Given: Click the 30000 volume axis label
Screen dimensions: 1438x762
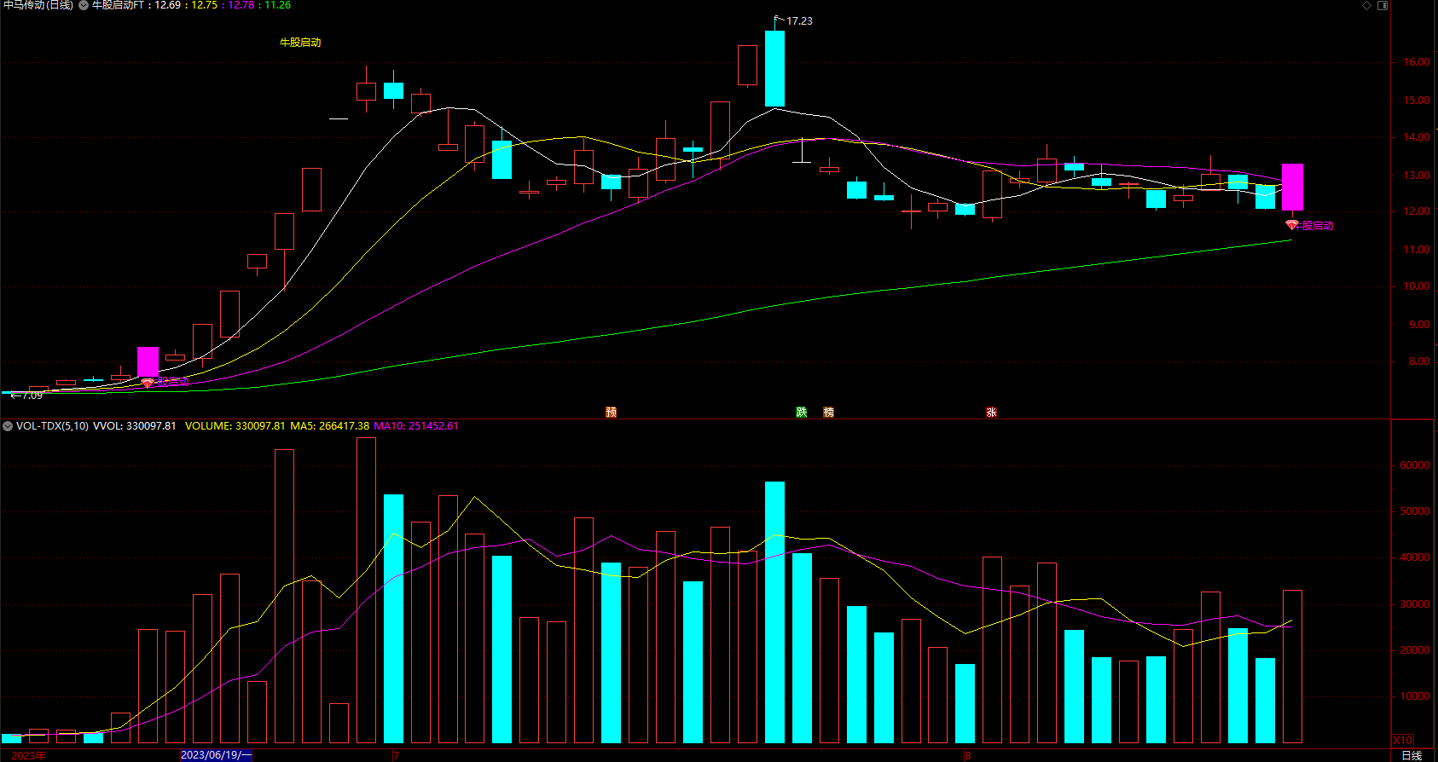Looking at the screenshot, I should (x=1414, y=604).
